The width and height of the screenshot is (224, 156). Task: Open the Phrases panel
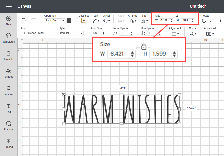click(x=9, y=126)
